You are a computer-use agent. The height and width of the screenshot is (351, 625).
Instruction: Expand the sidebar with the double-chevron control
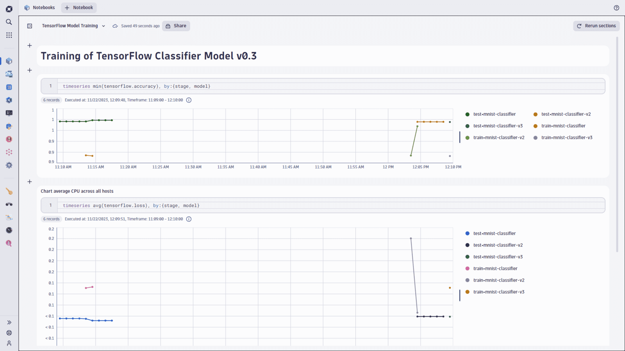point(9,322)
